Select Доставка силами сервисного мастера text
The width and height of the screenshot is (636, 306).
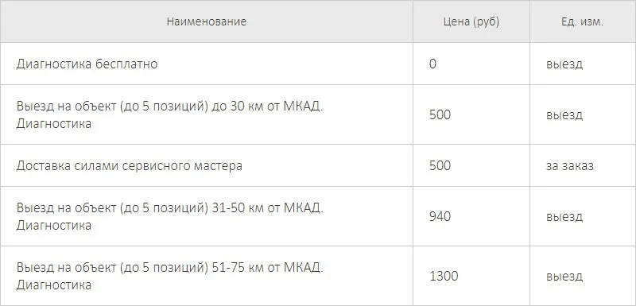[x=130, y=165]
